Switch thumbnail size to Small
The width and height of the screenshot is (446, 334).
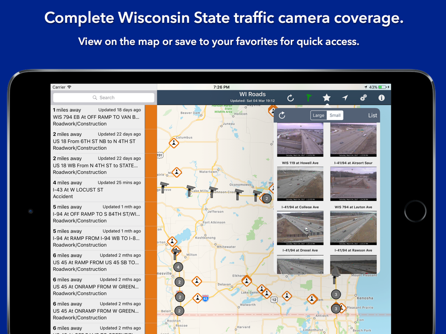335,115
